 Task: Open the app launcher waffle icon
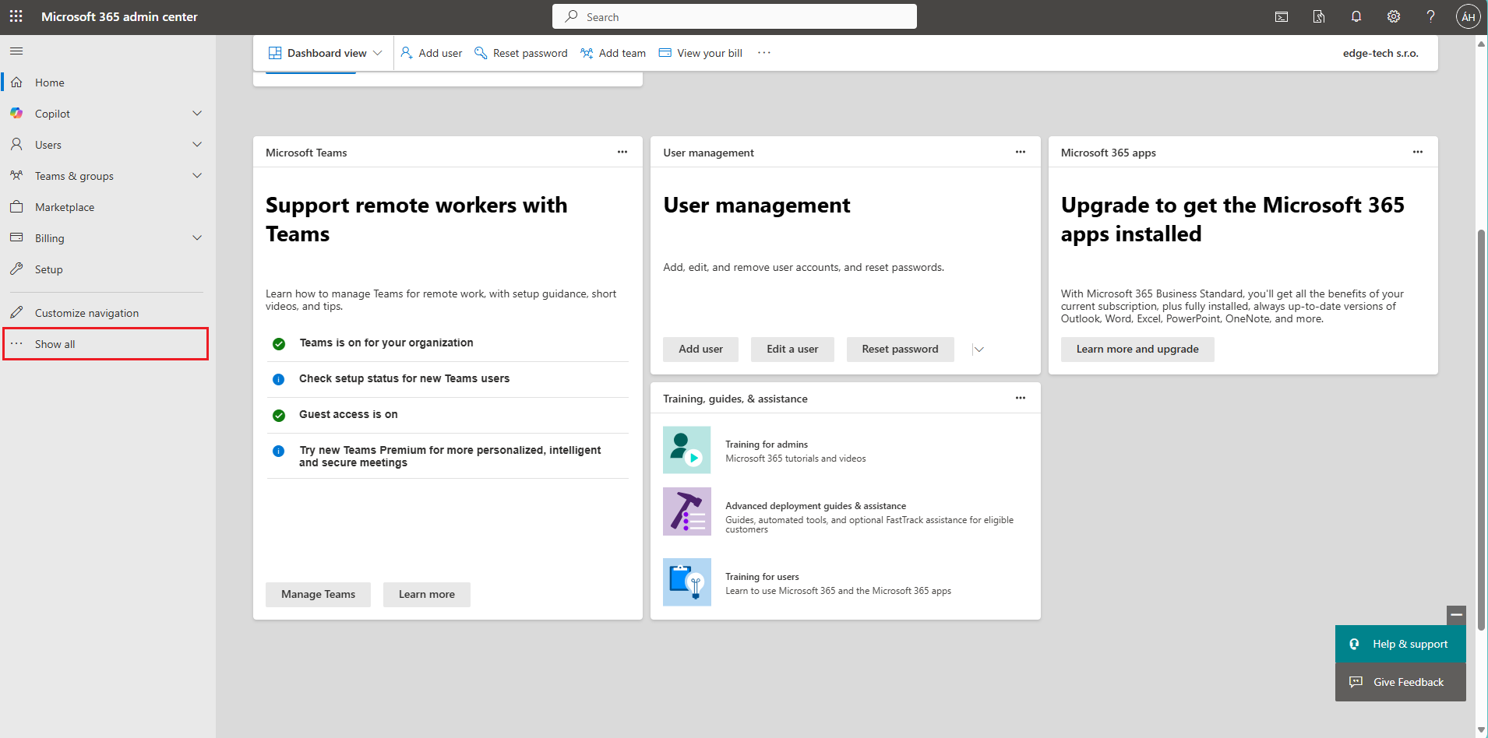pos(16,16)
